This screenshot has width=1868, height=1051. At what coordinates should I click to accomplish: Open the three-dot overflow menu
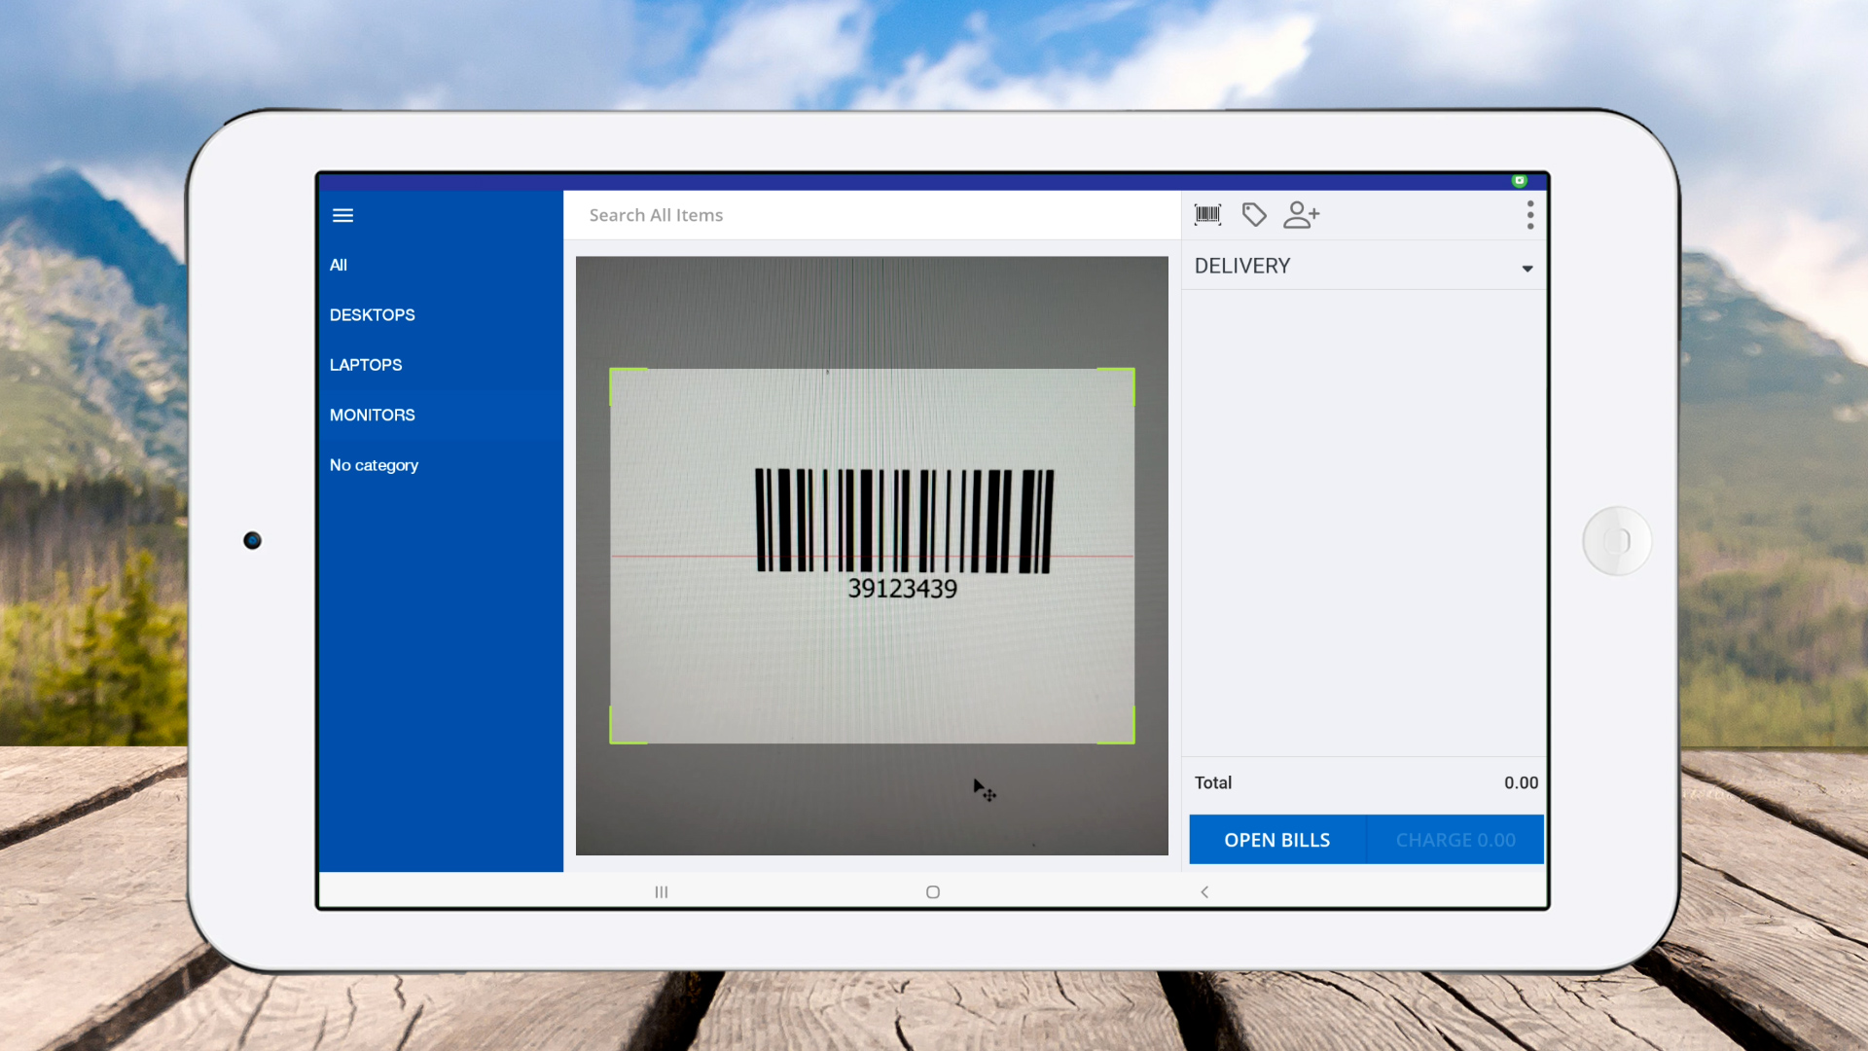(x=1529, y=215)
